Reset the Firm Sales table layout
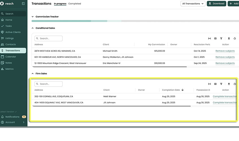 click(x=235, y=84)
